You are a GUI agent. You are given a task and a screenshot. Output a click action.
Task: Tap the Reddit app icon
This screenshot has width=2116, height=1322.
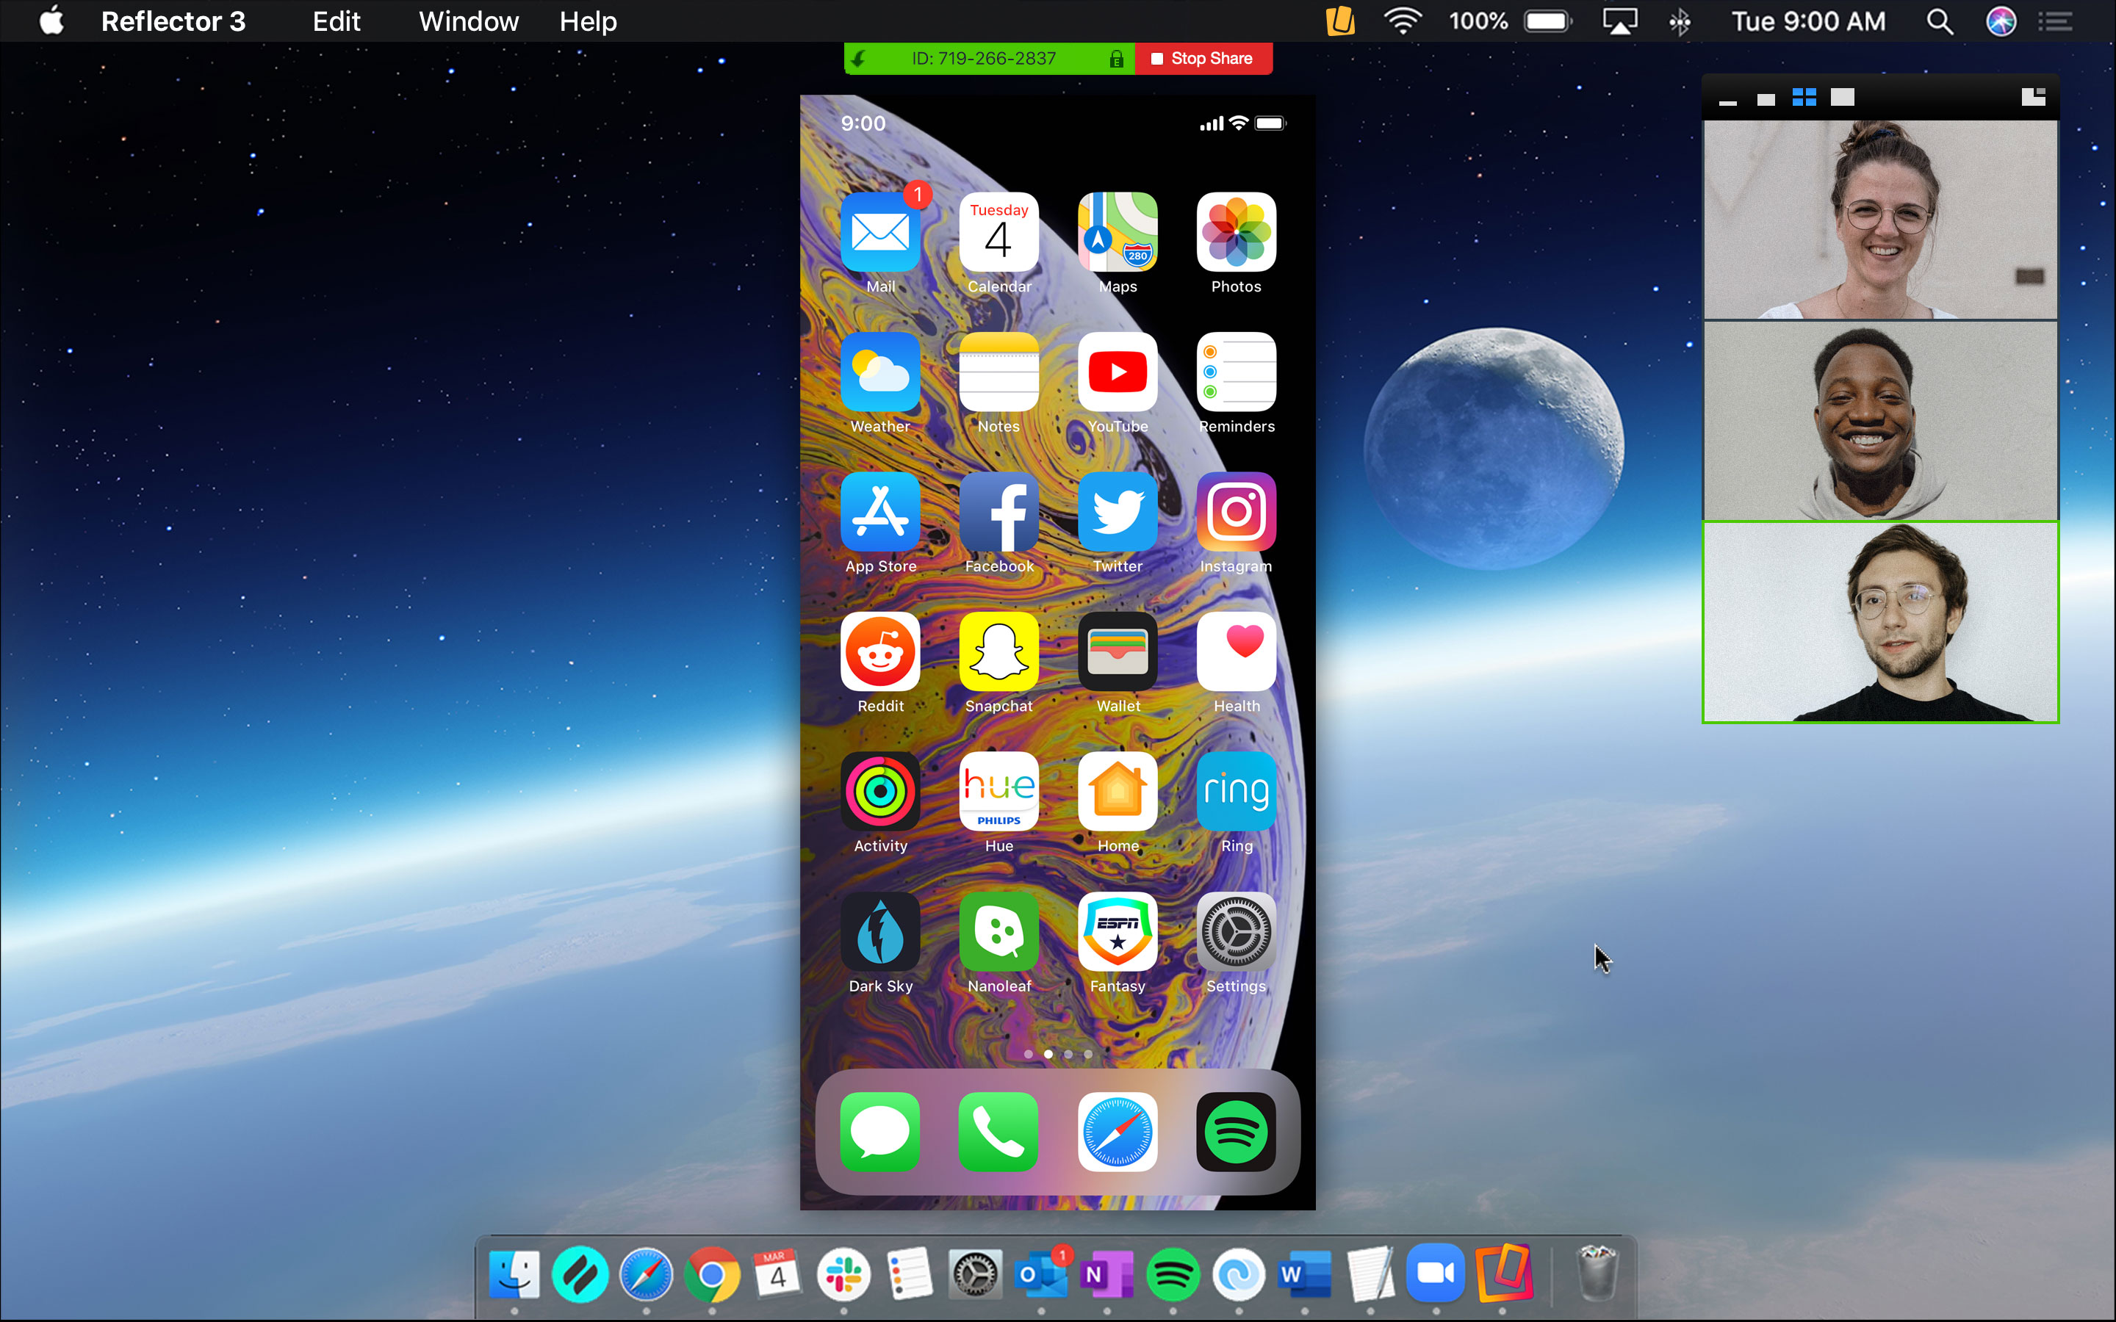[x=879, y=652]
